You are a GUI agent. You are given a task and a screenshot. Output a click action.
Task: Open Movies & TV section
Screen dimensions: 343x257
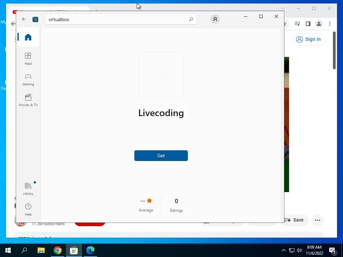pos(28,100)
